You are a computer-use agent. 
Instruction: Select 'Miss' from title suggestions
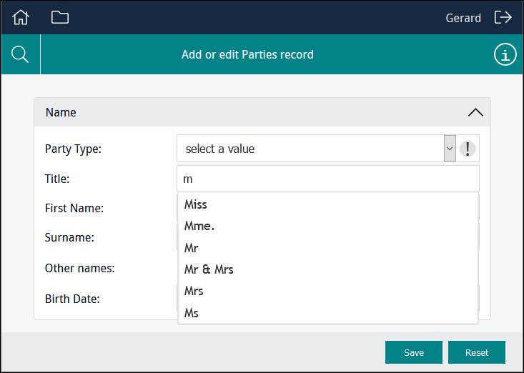tap(196, 204)
